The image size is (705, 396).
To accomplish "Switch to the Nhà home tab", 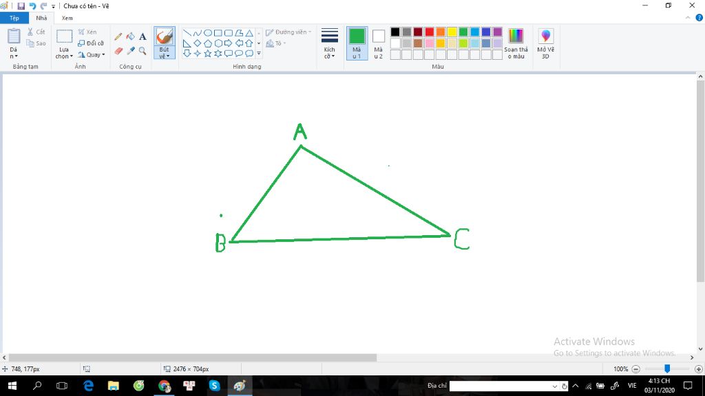I will pyautogui.click(x=41, y=18).
